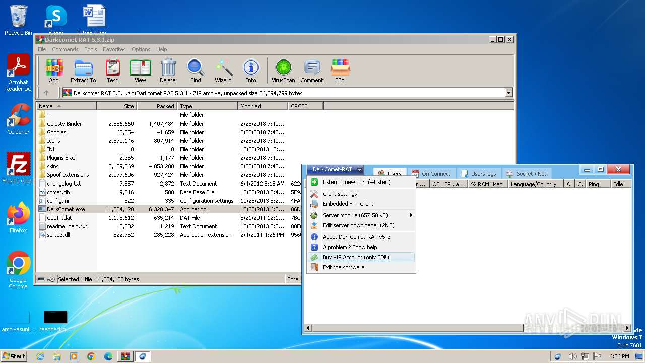
Task: Select the sqlite3.dll file
Action: (58, 235)
